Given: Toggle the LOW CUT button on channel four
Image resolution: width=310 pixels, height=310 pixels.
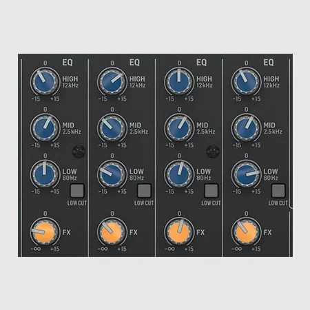Looking at the screenshot, I should pyautogui.click(x=278, y=191).
